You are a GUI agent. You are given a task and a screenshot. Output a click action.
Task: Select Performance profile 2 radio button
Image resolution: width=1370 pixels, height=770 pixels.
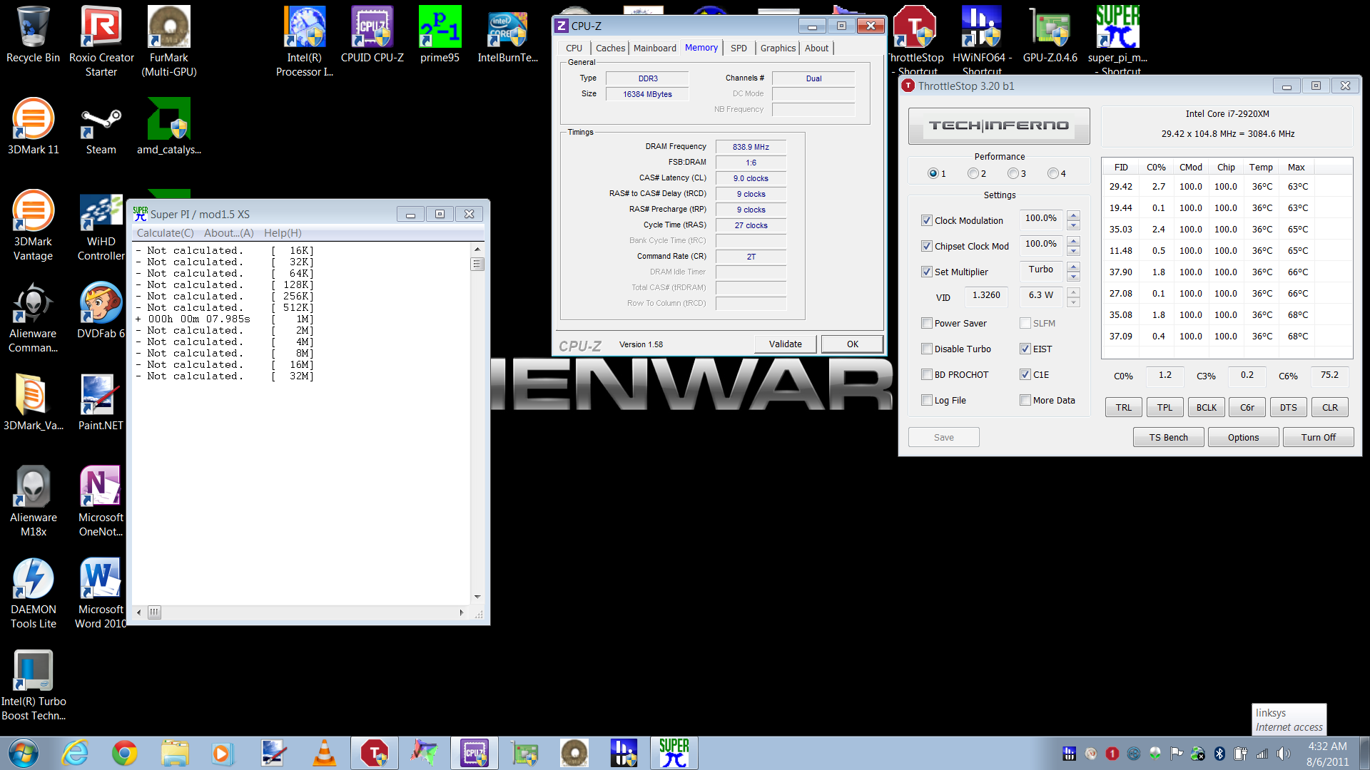click(x=973, y=173)
